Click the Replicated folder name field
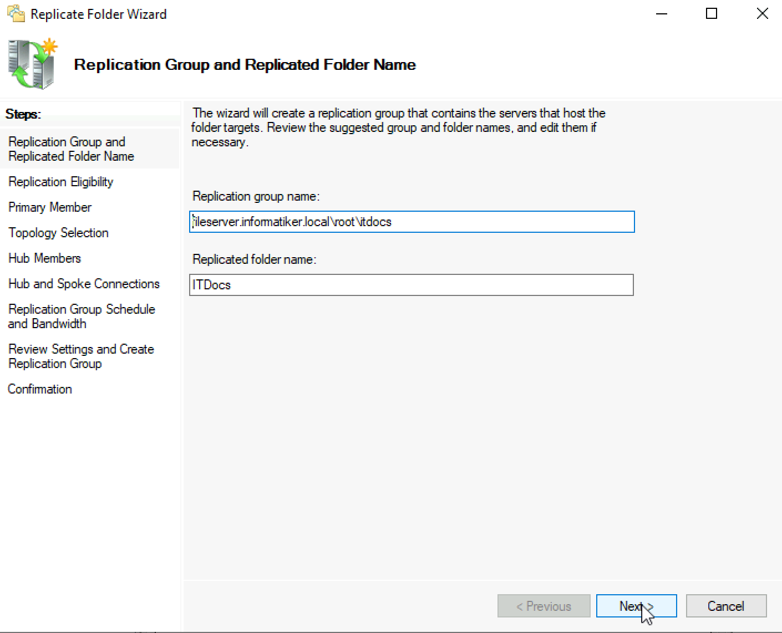Screen dimensions: 782x633 [411, 285]
